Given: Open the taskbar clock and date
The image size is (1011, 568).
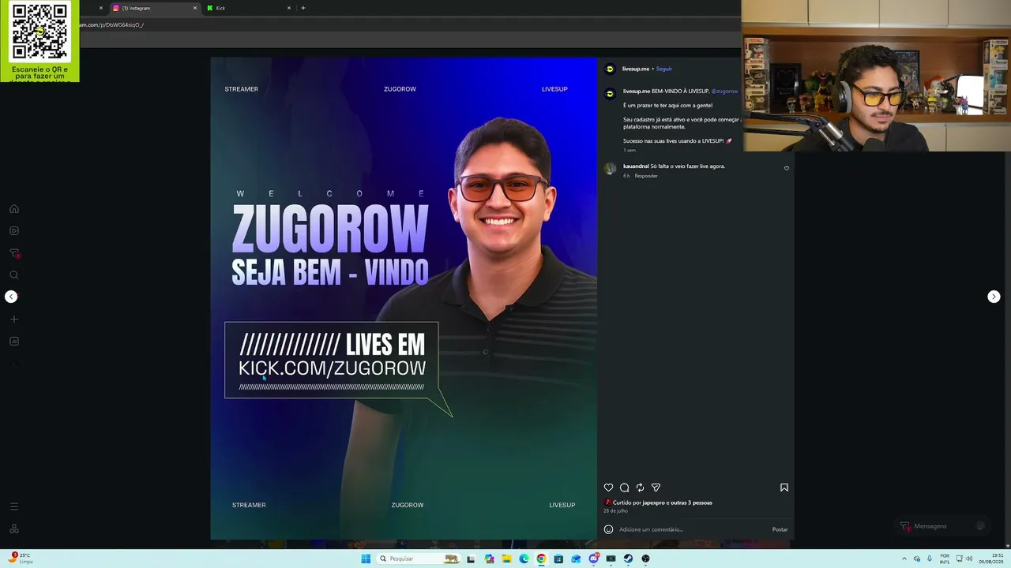Looking at the screenshot, I should point(991,559).
